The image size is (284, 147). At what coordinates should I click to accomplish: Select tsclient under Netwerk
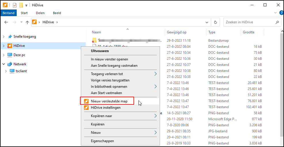pos(21,71)
